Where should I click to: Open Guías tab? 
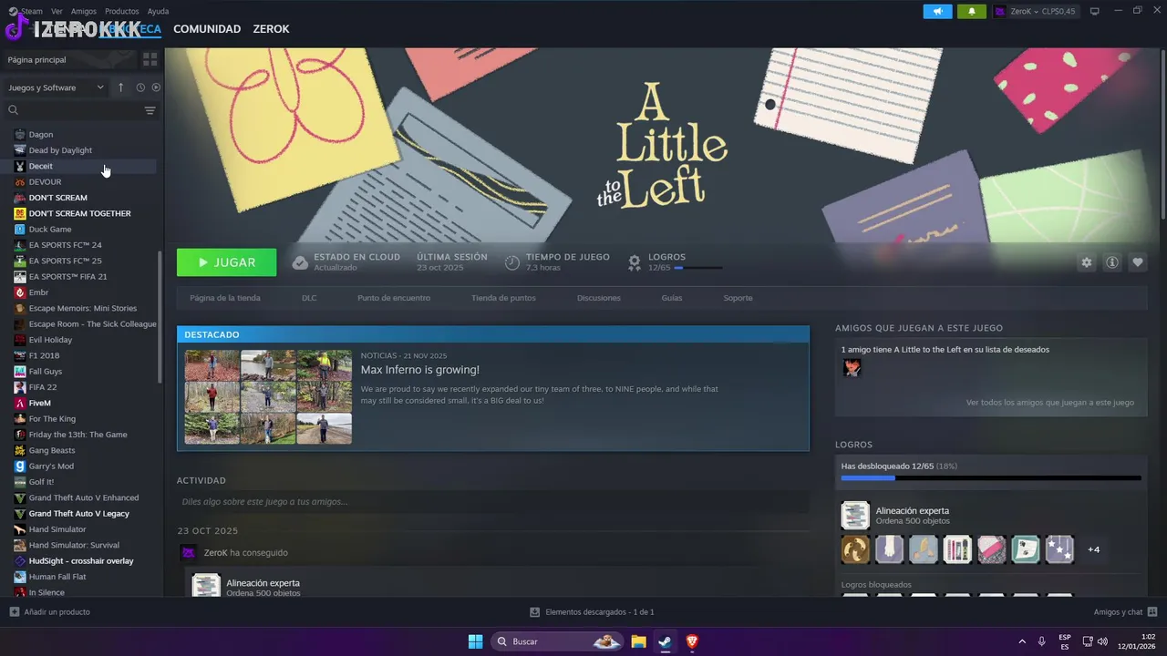[x=672, y=298]
